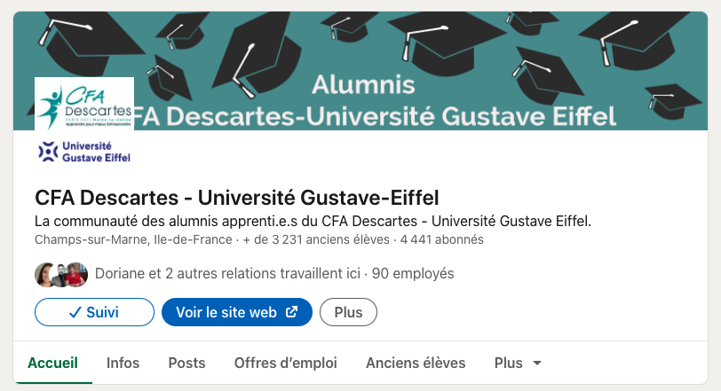Open the Voir le site web button
721x391 pixels.
click(236, 312)
